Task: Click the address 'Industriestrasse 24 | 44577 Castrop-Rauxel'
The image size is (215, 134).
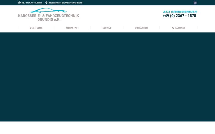Action: click(65, 3)
